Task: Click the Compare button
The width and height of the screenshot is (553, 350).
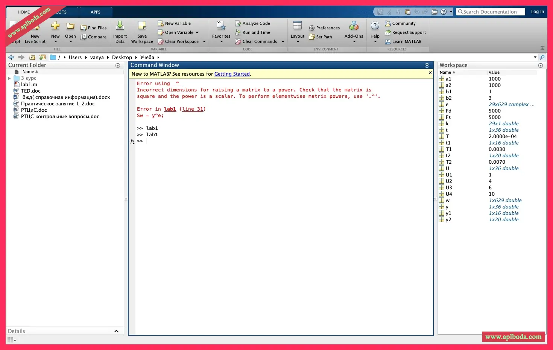Action: tap(94, 37)
